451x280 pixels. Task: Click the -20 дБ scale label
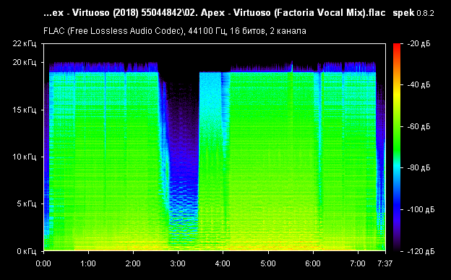(x=418, y=43)
